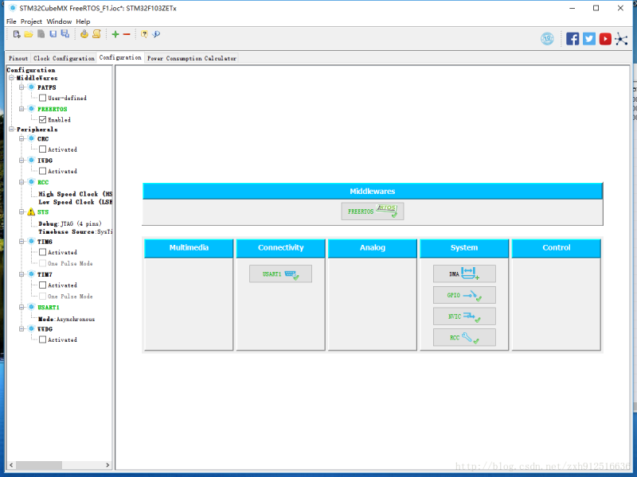Click the red minus toolbar icon
This screenshot has width=637, height=477.
[x=127, y=34]
